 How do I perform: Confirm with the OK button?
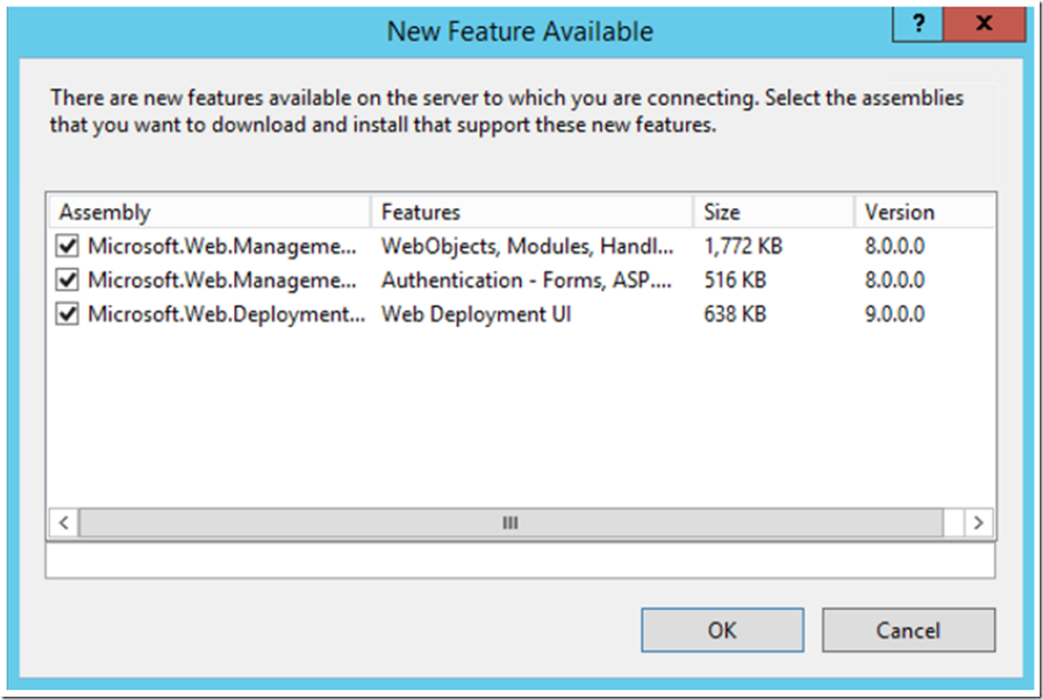pyautogui.click(x=723, y=630)
